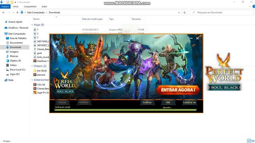Open recent locations dropdown arrow
The height and width of the screenshot is (143, 255).
click(14, 12)
